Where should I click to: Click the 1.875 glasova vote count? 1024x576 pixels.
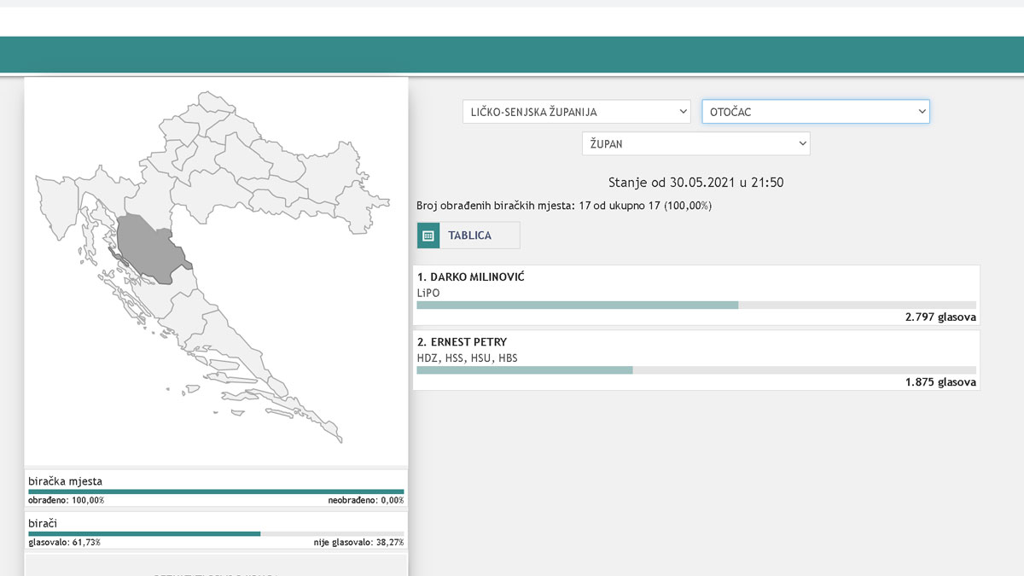click(x=940, y=382)
